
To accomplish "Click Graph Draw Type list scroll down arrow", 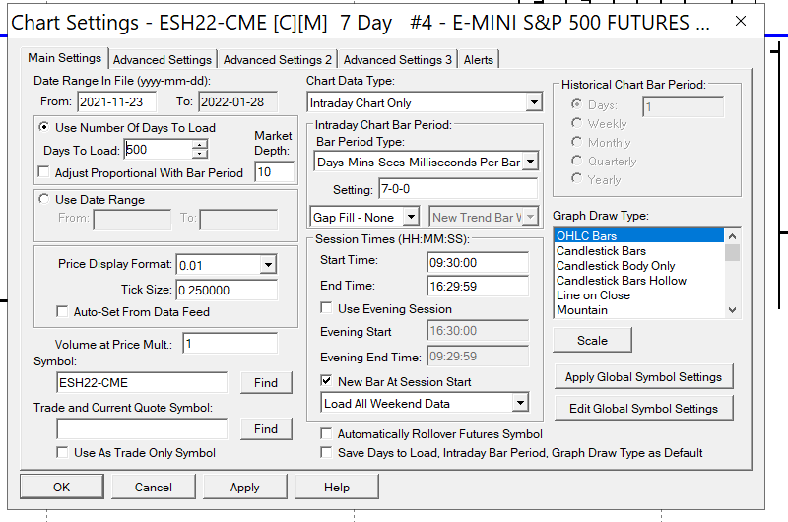I will coord(732,310).
